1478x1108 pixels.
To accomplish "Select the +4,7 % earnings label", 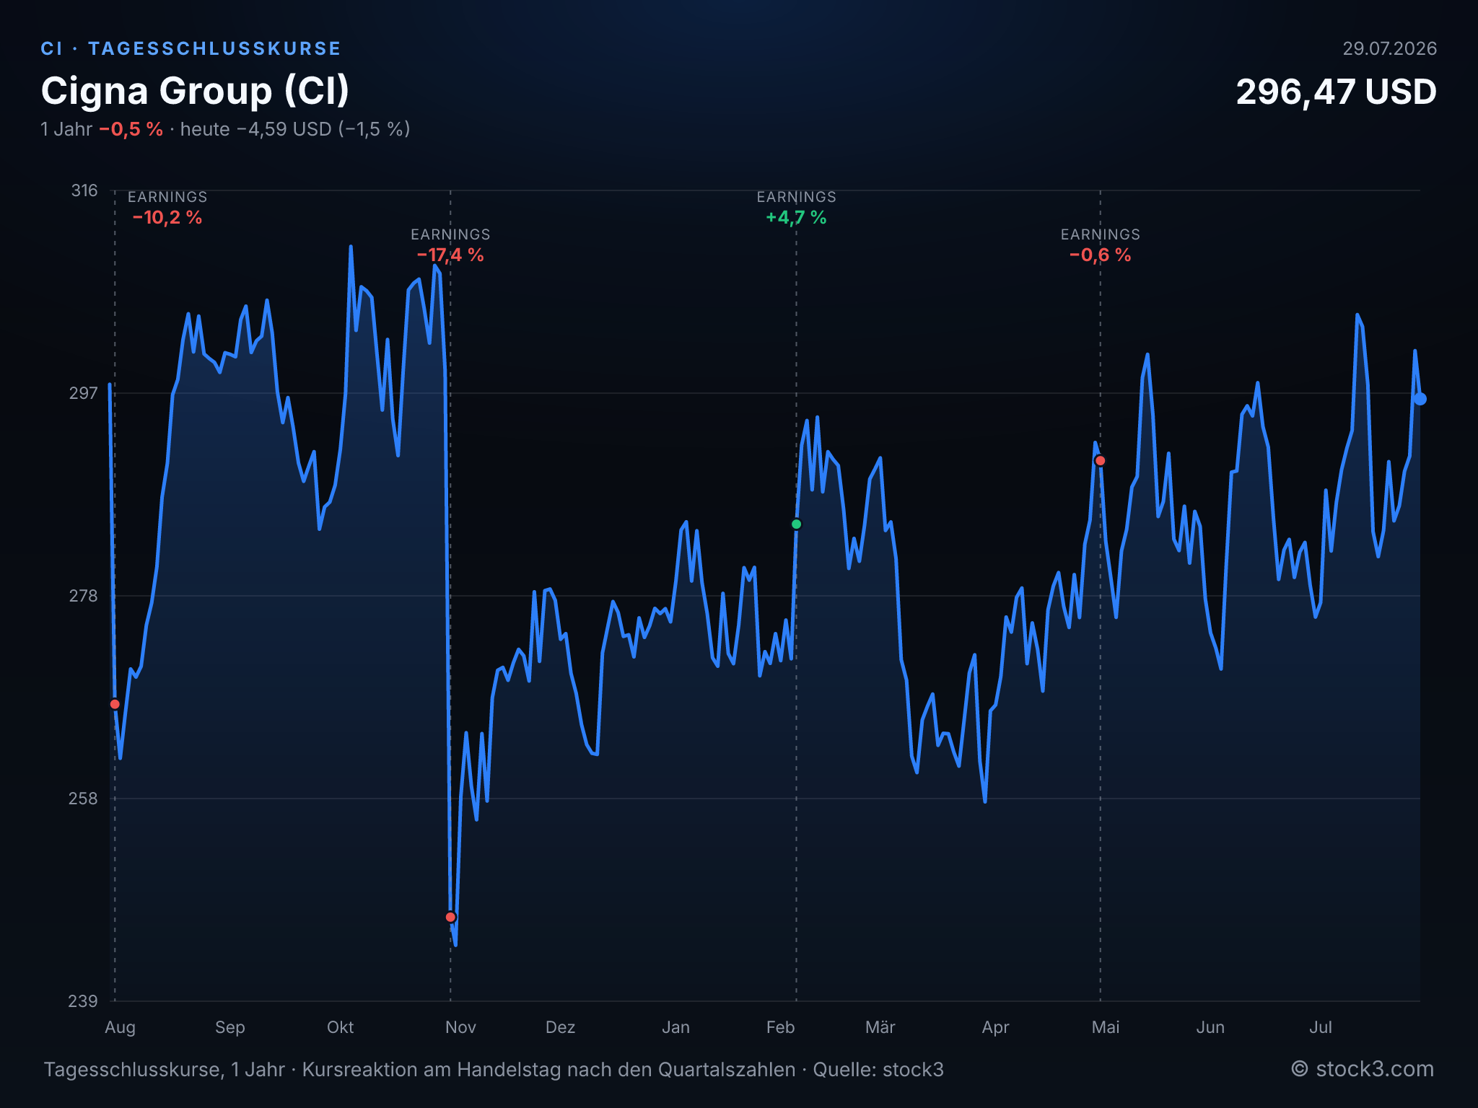I will 796,217.
